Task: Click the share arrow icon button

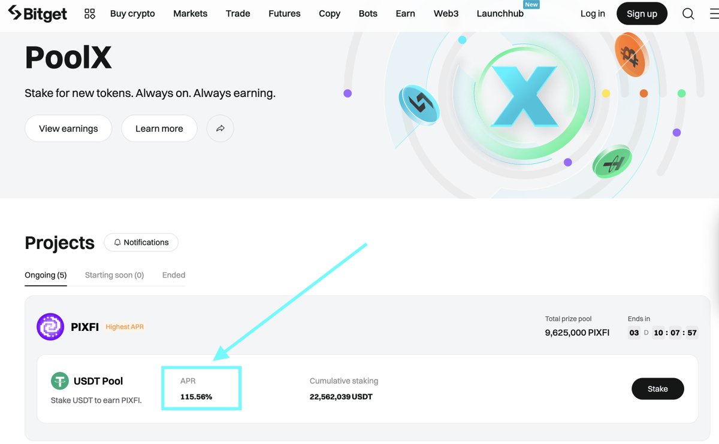Action: tap(220, 129)
